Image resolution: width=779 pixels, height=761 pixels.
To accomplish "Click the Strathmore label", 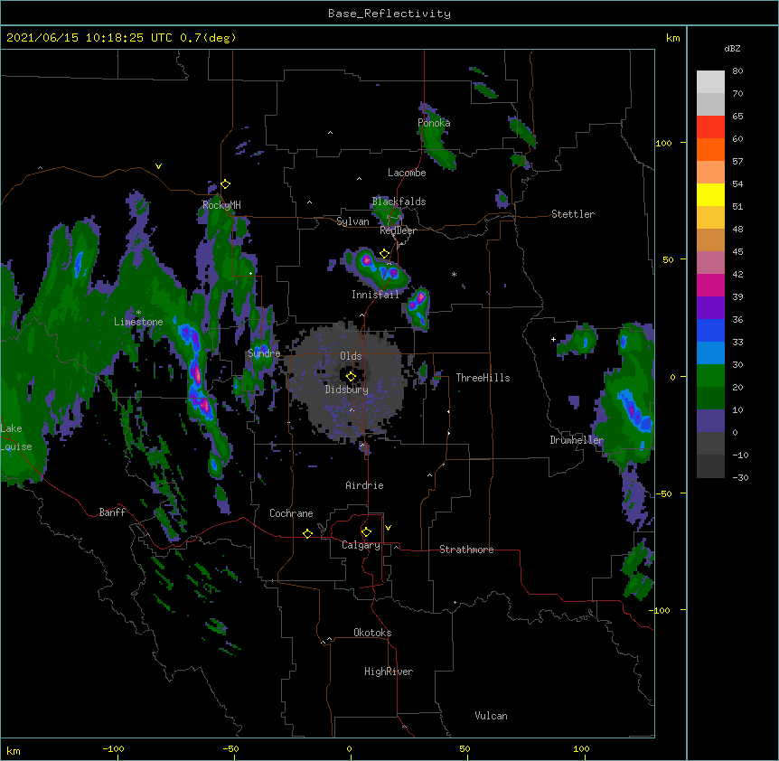I will [x=466, y=550].
